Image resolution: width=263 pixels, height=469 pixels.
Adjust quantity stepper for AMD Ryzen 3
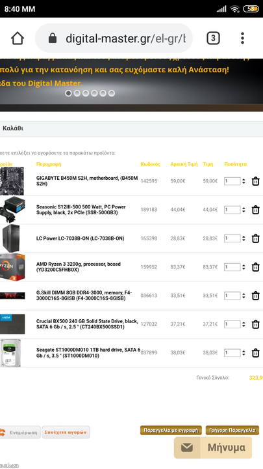(244, 267)
